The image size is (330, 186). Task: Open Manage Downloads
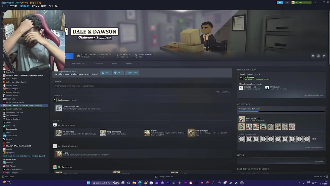[x=164, y=177]
